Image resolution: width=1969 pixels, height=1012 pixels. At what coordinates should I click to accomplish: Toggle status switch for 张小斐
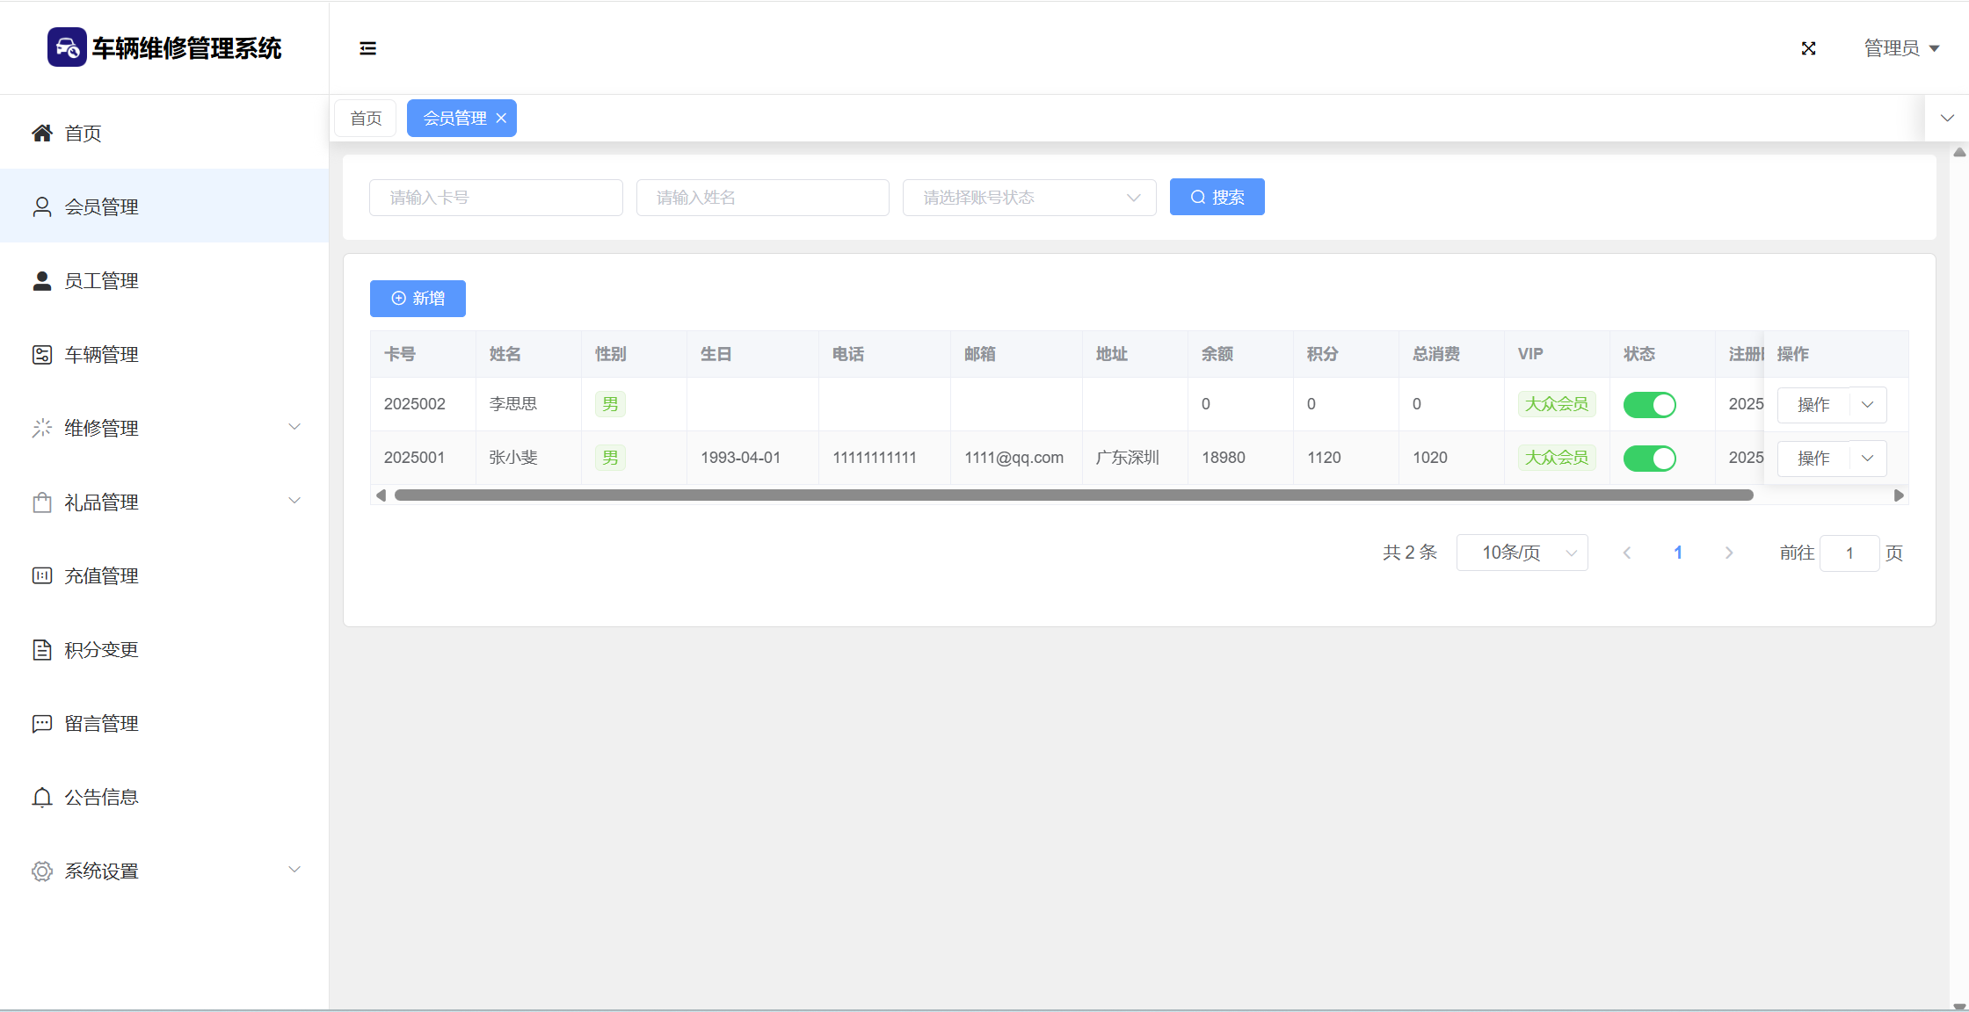1649,459
